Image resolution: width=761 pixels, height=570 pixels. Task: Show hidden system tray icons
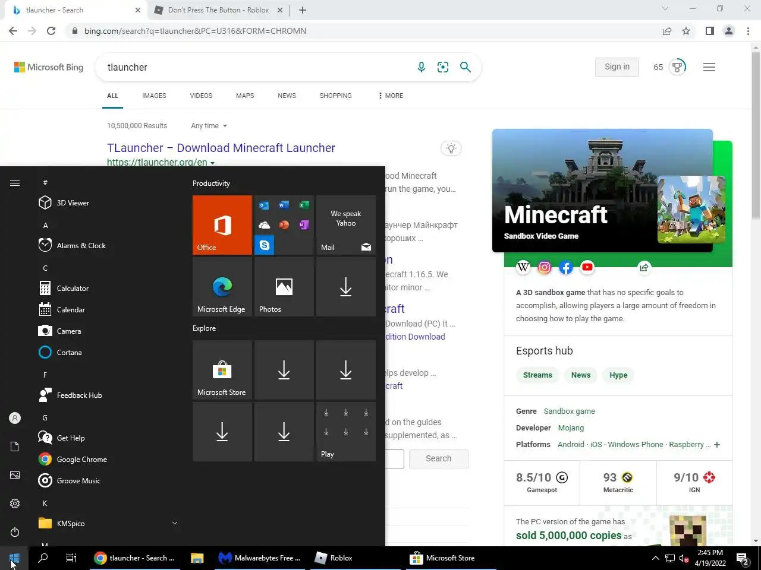tap(655, 558)
